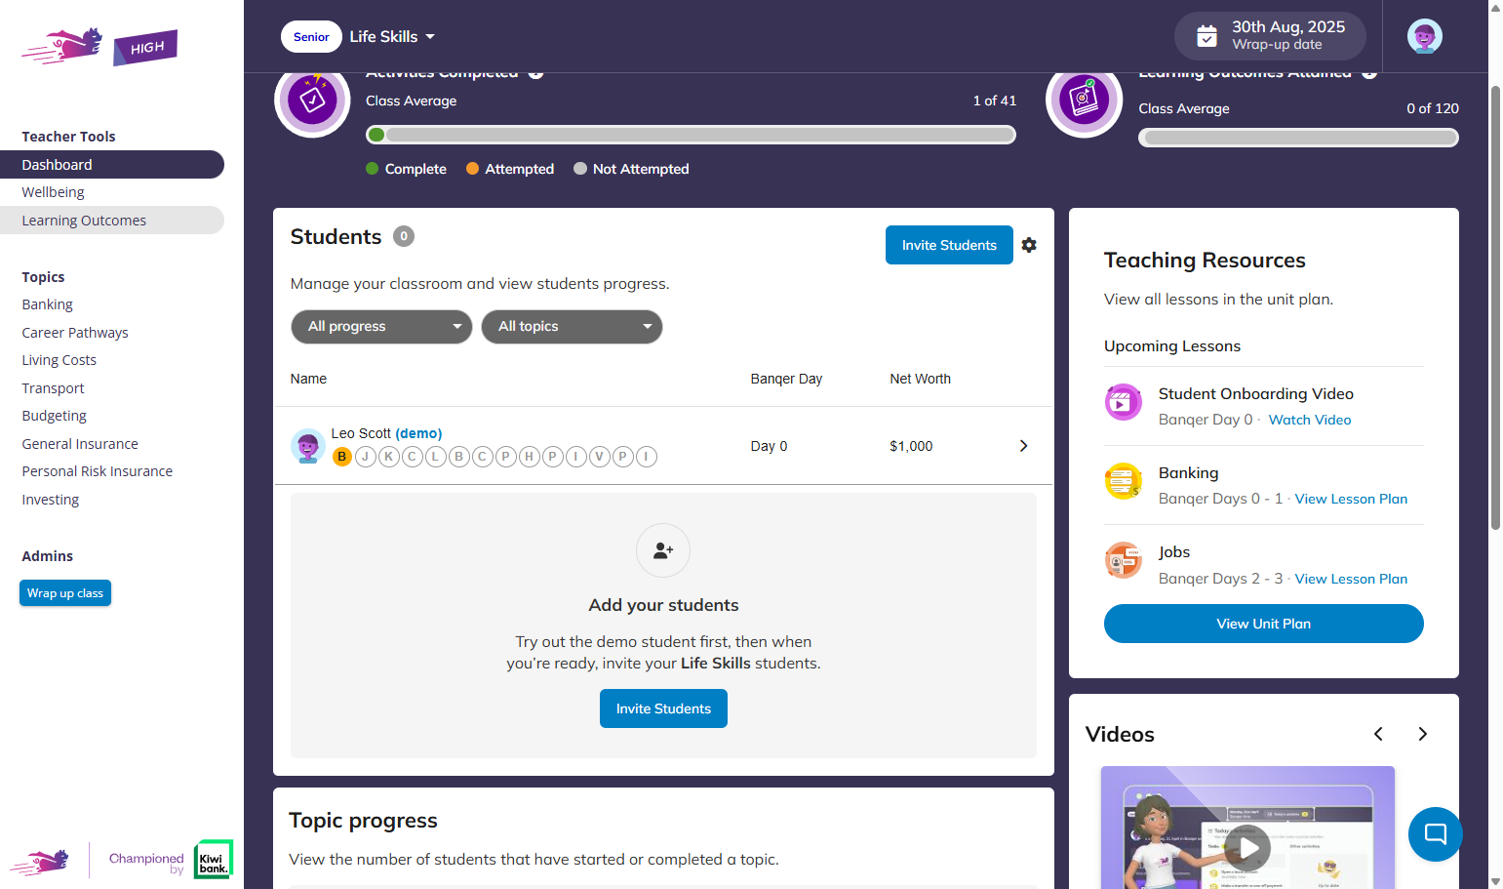Expand the Life Skills class dropdown
The image size is (1503, 889).
(x=392, y=36)
